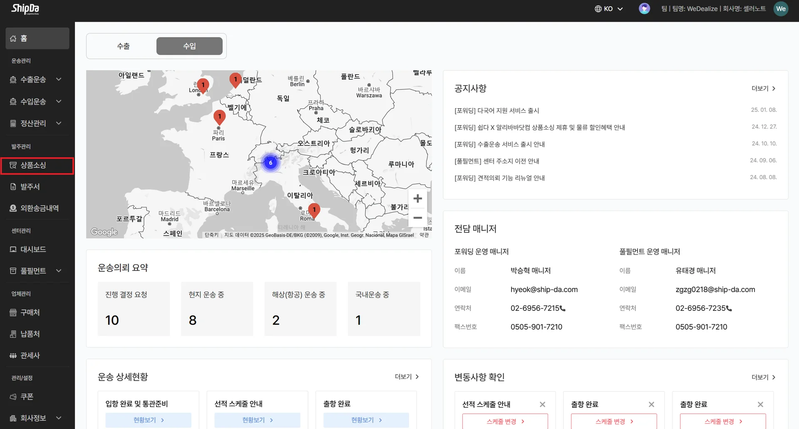Expand the 풀필먼트 sidebar section
This screenshot has width=799, height=429.
[58, 271]
